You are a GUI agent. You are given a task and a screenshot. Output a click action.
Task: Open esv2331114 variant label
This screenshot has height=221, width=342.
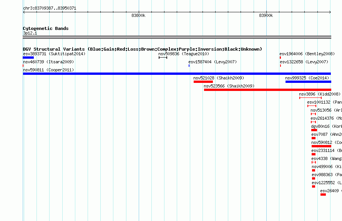[327, 150]
